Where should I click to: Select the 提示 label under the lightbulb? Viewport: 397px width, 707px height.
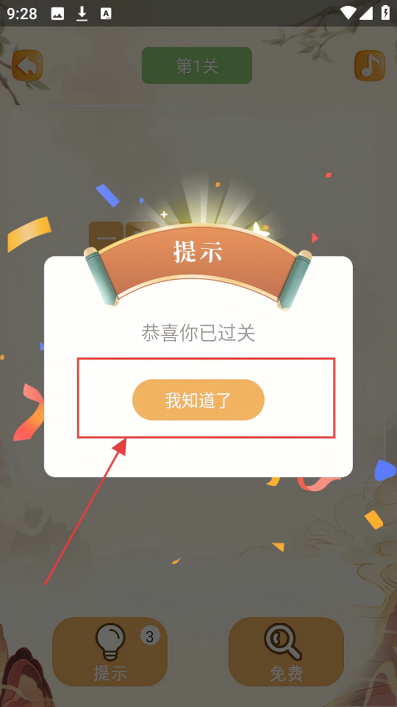pyautogui.click(x=110, y=673)
